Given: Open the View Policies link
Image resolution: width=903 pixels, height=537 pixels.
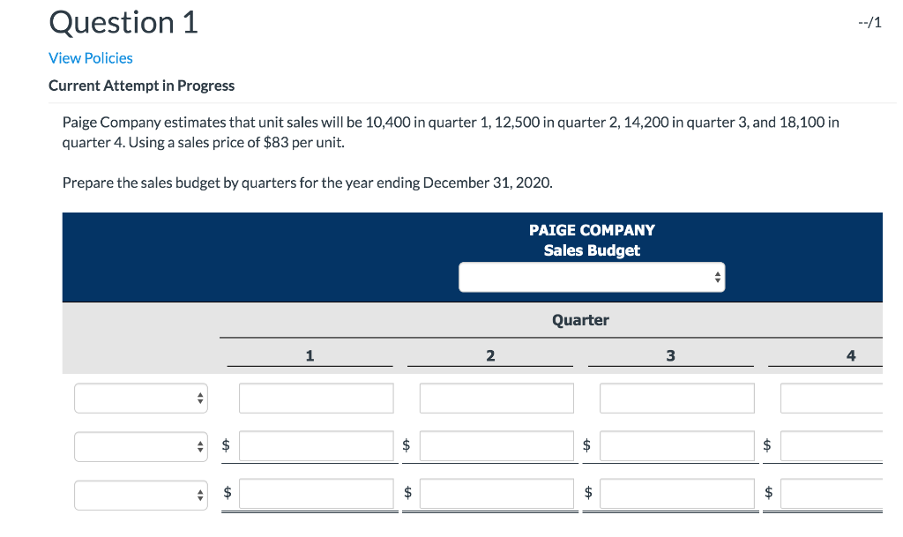Looking at the screenshot, I should (90, 57).
